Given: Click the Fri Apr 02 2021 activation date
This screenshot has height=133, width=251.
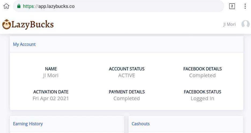Looking at the screenshot, I should (x=50, y=98).
